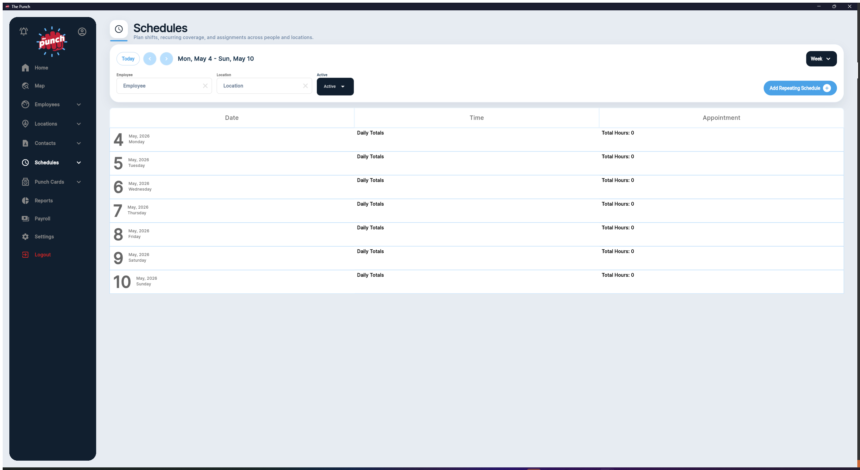Expand the Locations submenu chevron
This screenshot has width=860, height=470.
[79, 124]
